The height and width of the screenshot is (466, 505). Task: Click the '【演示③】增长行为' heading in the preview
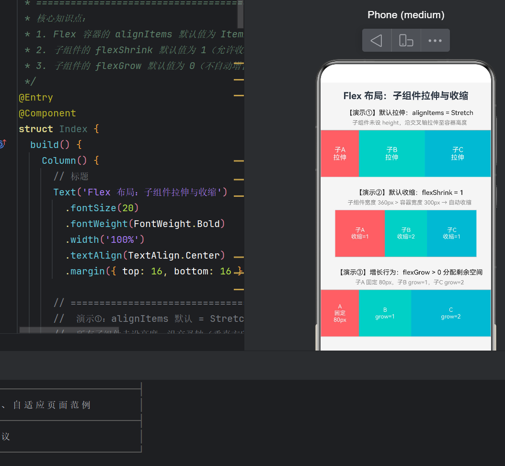[x=411, y=273]
